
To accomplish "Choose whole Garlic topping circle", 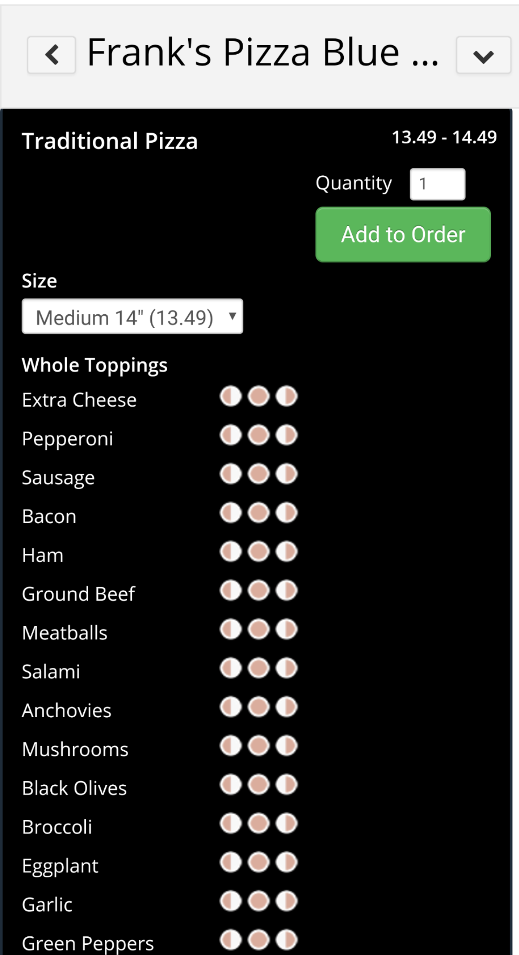I will pyautogui.click(x=259, y=901).
